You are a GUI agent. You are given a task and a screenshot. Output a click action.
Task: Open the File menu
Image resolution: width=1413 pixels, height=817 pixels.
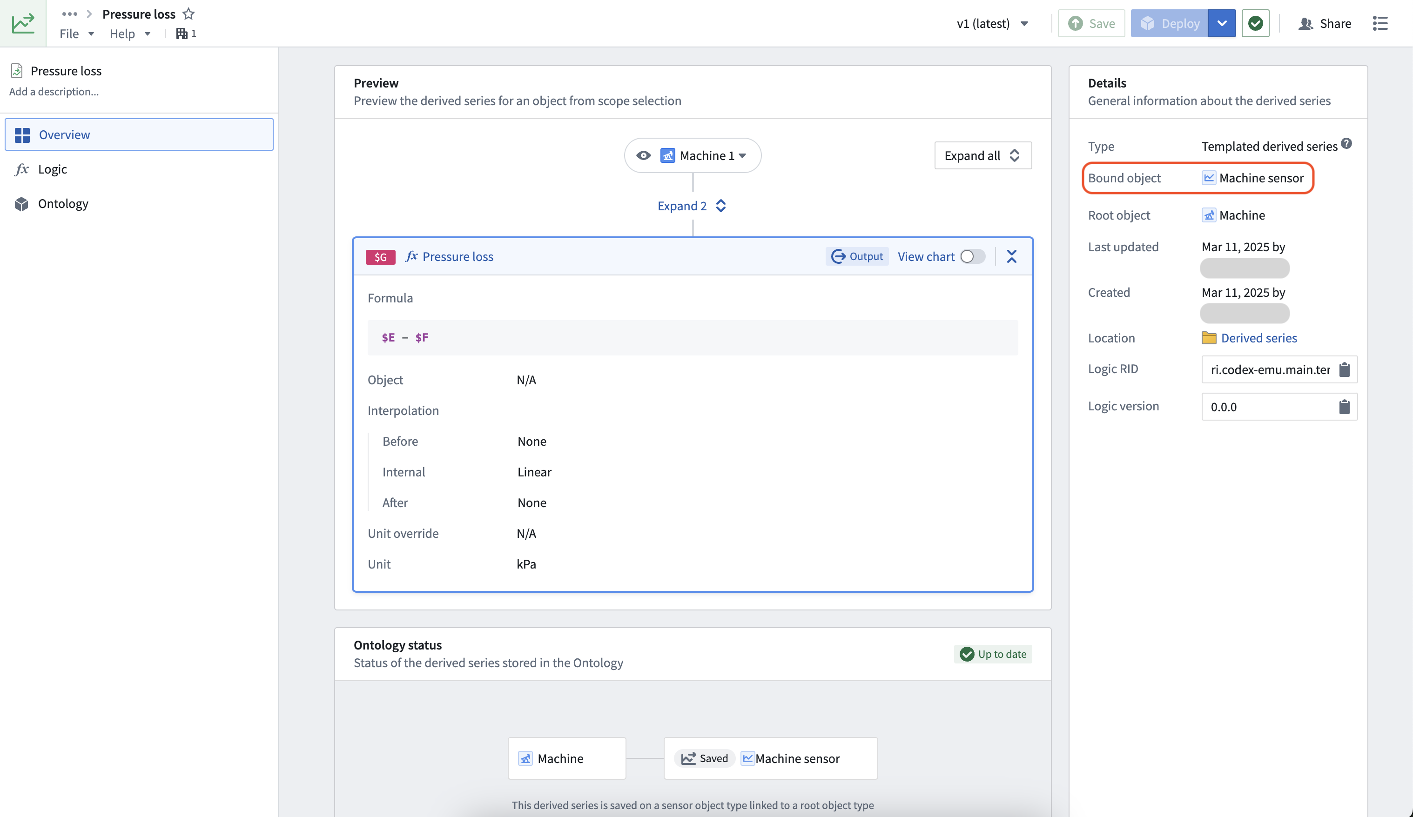[x=77, y=33]
